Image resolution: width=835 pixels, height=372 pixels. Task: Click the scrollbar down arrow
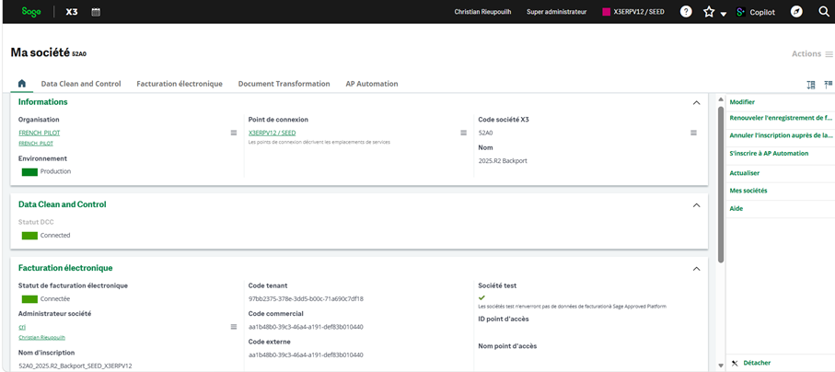coord(721,366)
